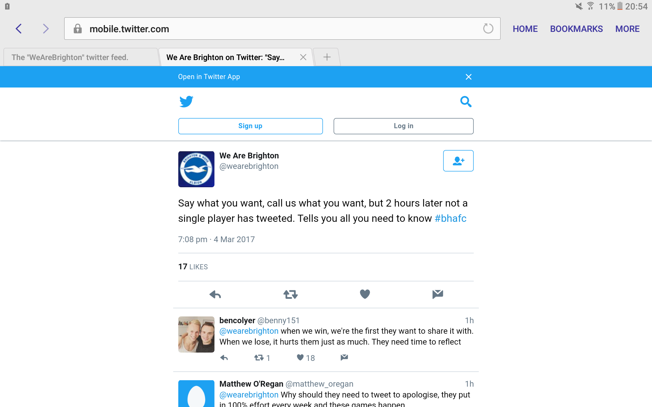Tap the notification icon in the status bar
Screen dimensions: 652x407
coord(7,6)
